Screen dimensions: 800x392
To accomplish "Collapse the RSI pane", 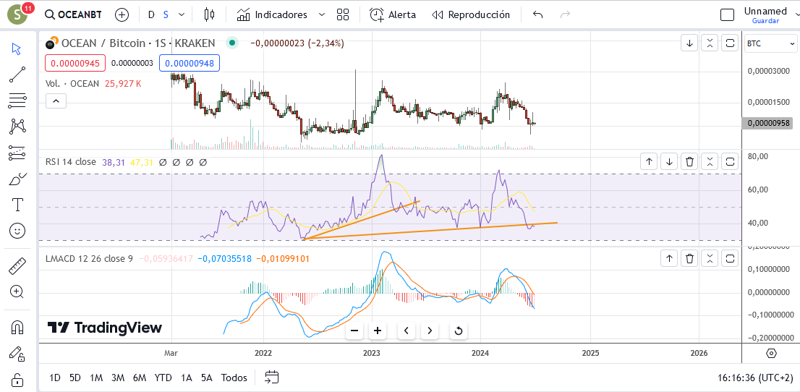I will (x=710, y=162).
